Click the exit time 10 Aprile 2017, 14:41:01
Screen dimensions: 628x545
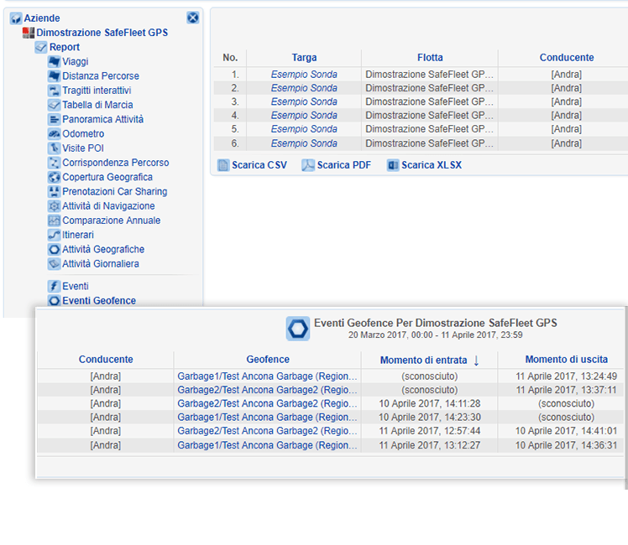click(566, 431)
